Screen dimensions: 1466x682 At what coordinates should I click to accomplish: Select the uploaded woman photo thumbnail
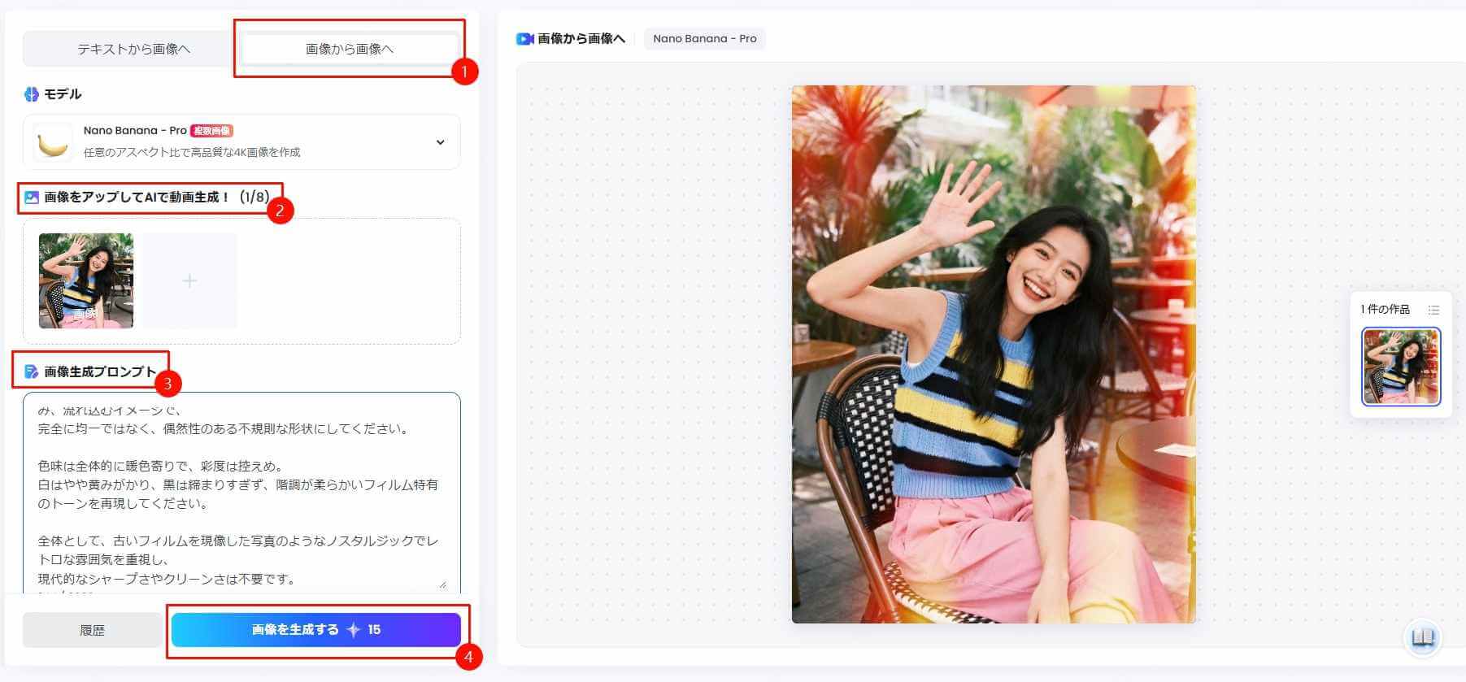click(86, 280)
